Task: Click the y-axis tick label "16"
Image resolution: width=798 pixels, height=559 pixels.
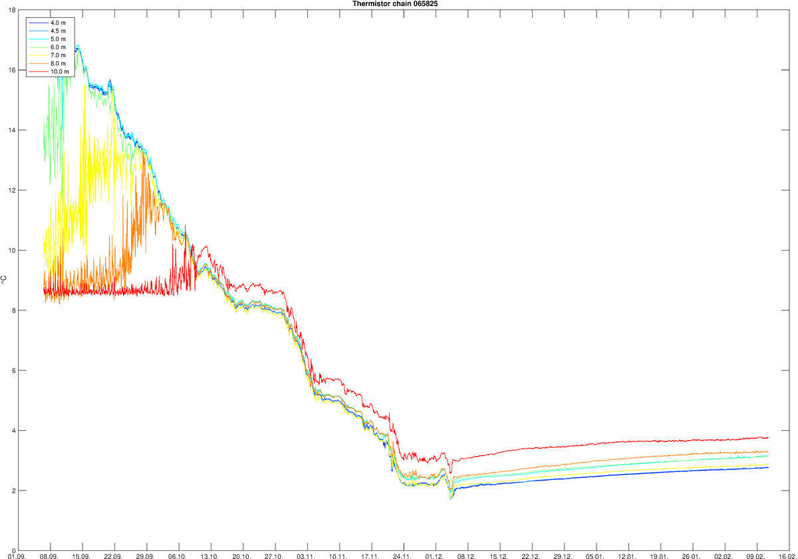Action: point(11,70)
